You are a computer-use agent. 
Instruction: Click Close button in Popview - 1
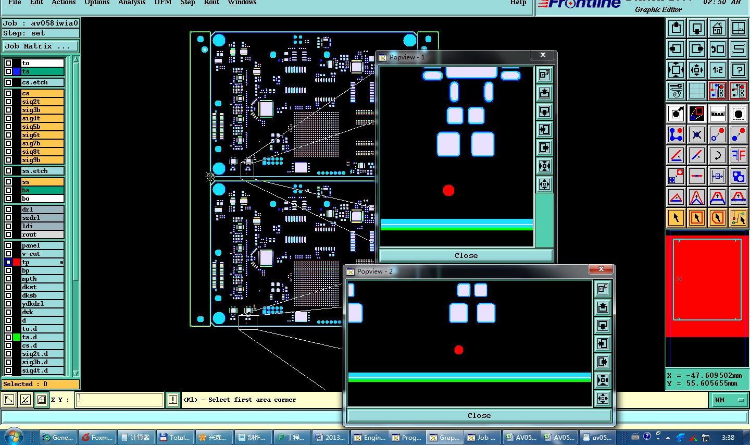(466, 255)
